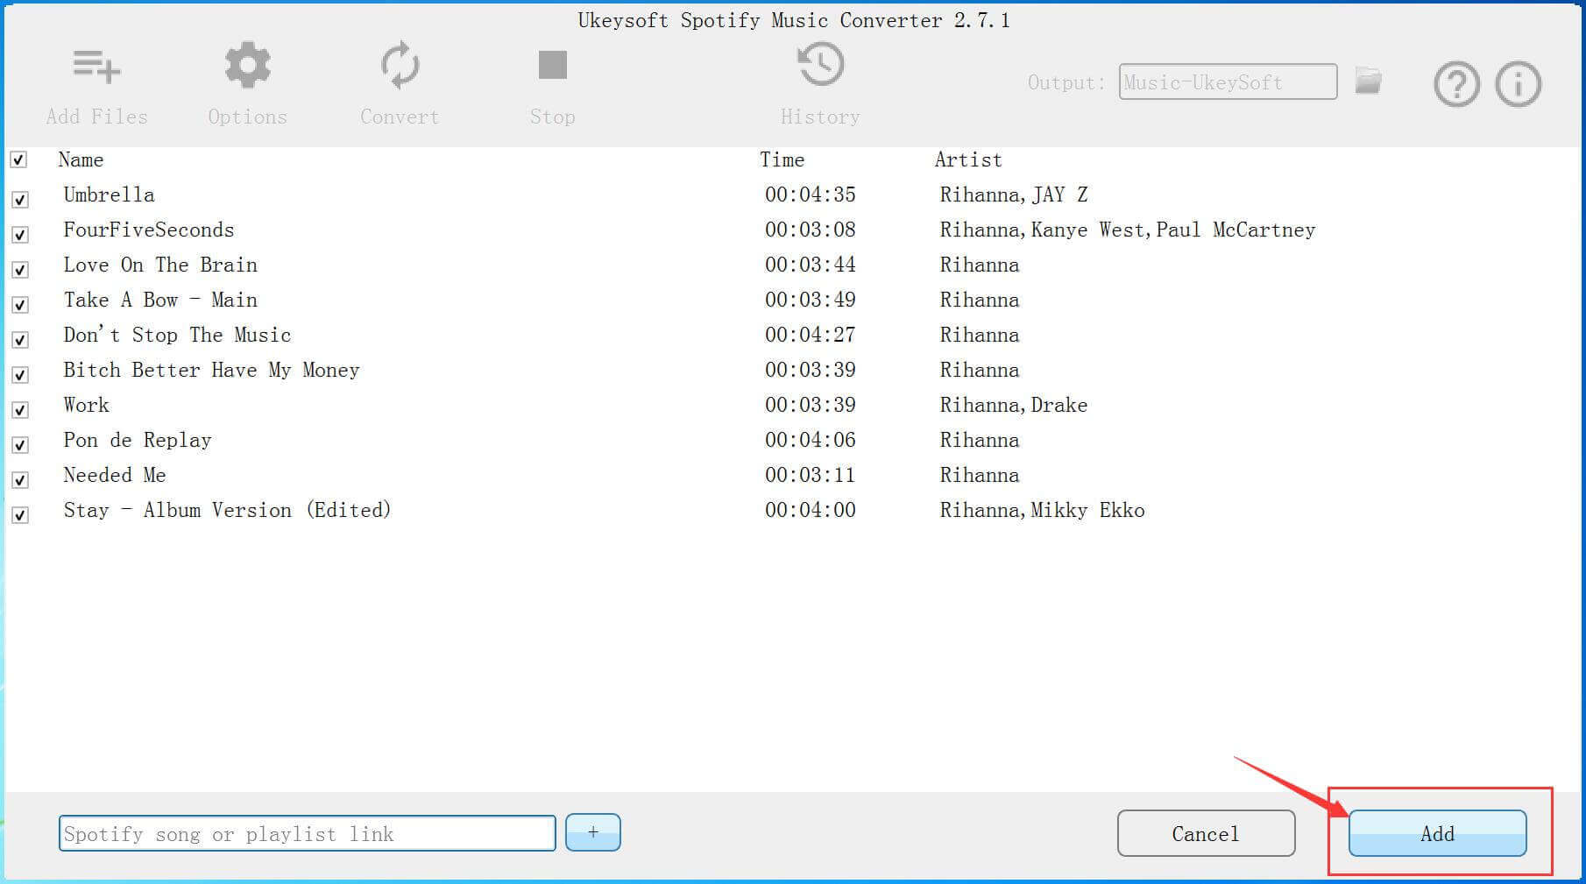This screenshot has height=884, width=1586.
Task: Open help via question mark icon
Action: click(1456, 84)
